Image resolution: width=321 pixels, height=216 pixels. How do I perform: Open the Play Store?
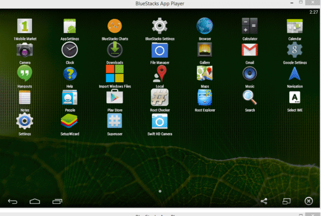click(x=115, y=97)
